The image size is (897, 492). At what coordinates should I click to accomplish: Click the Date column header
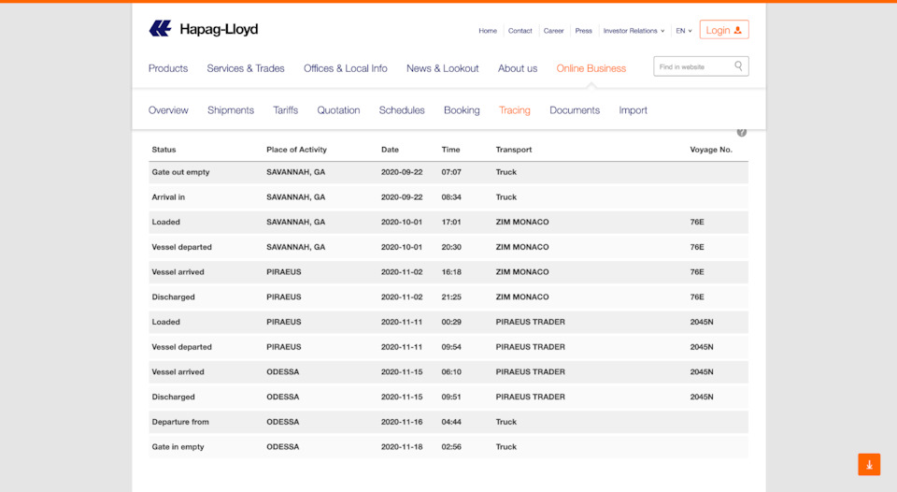390,150
